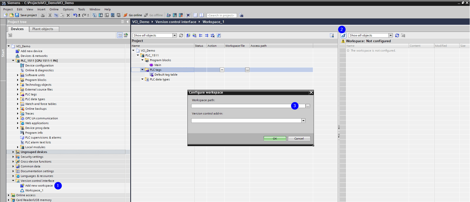Close the Configure workspace dialog

[x=311, y=92]
